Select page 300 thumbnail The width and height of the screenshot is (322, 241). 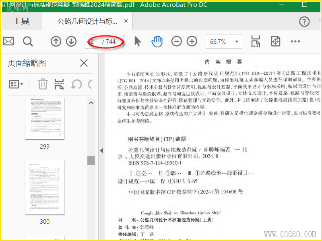(45, 188)
